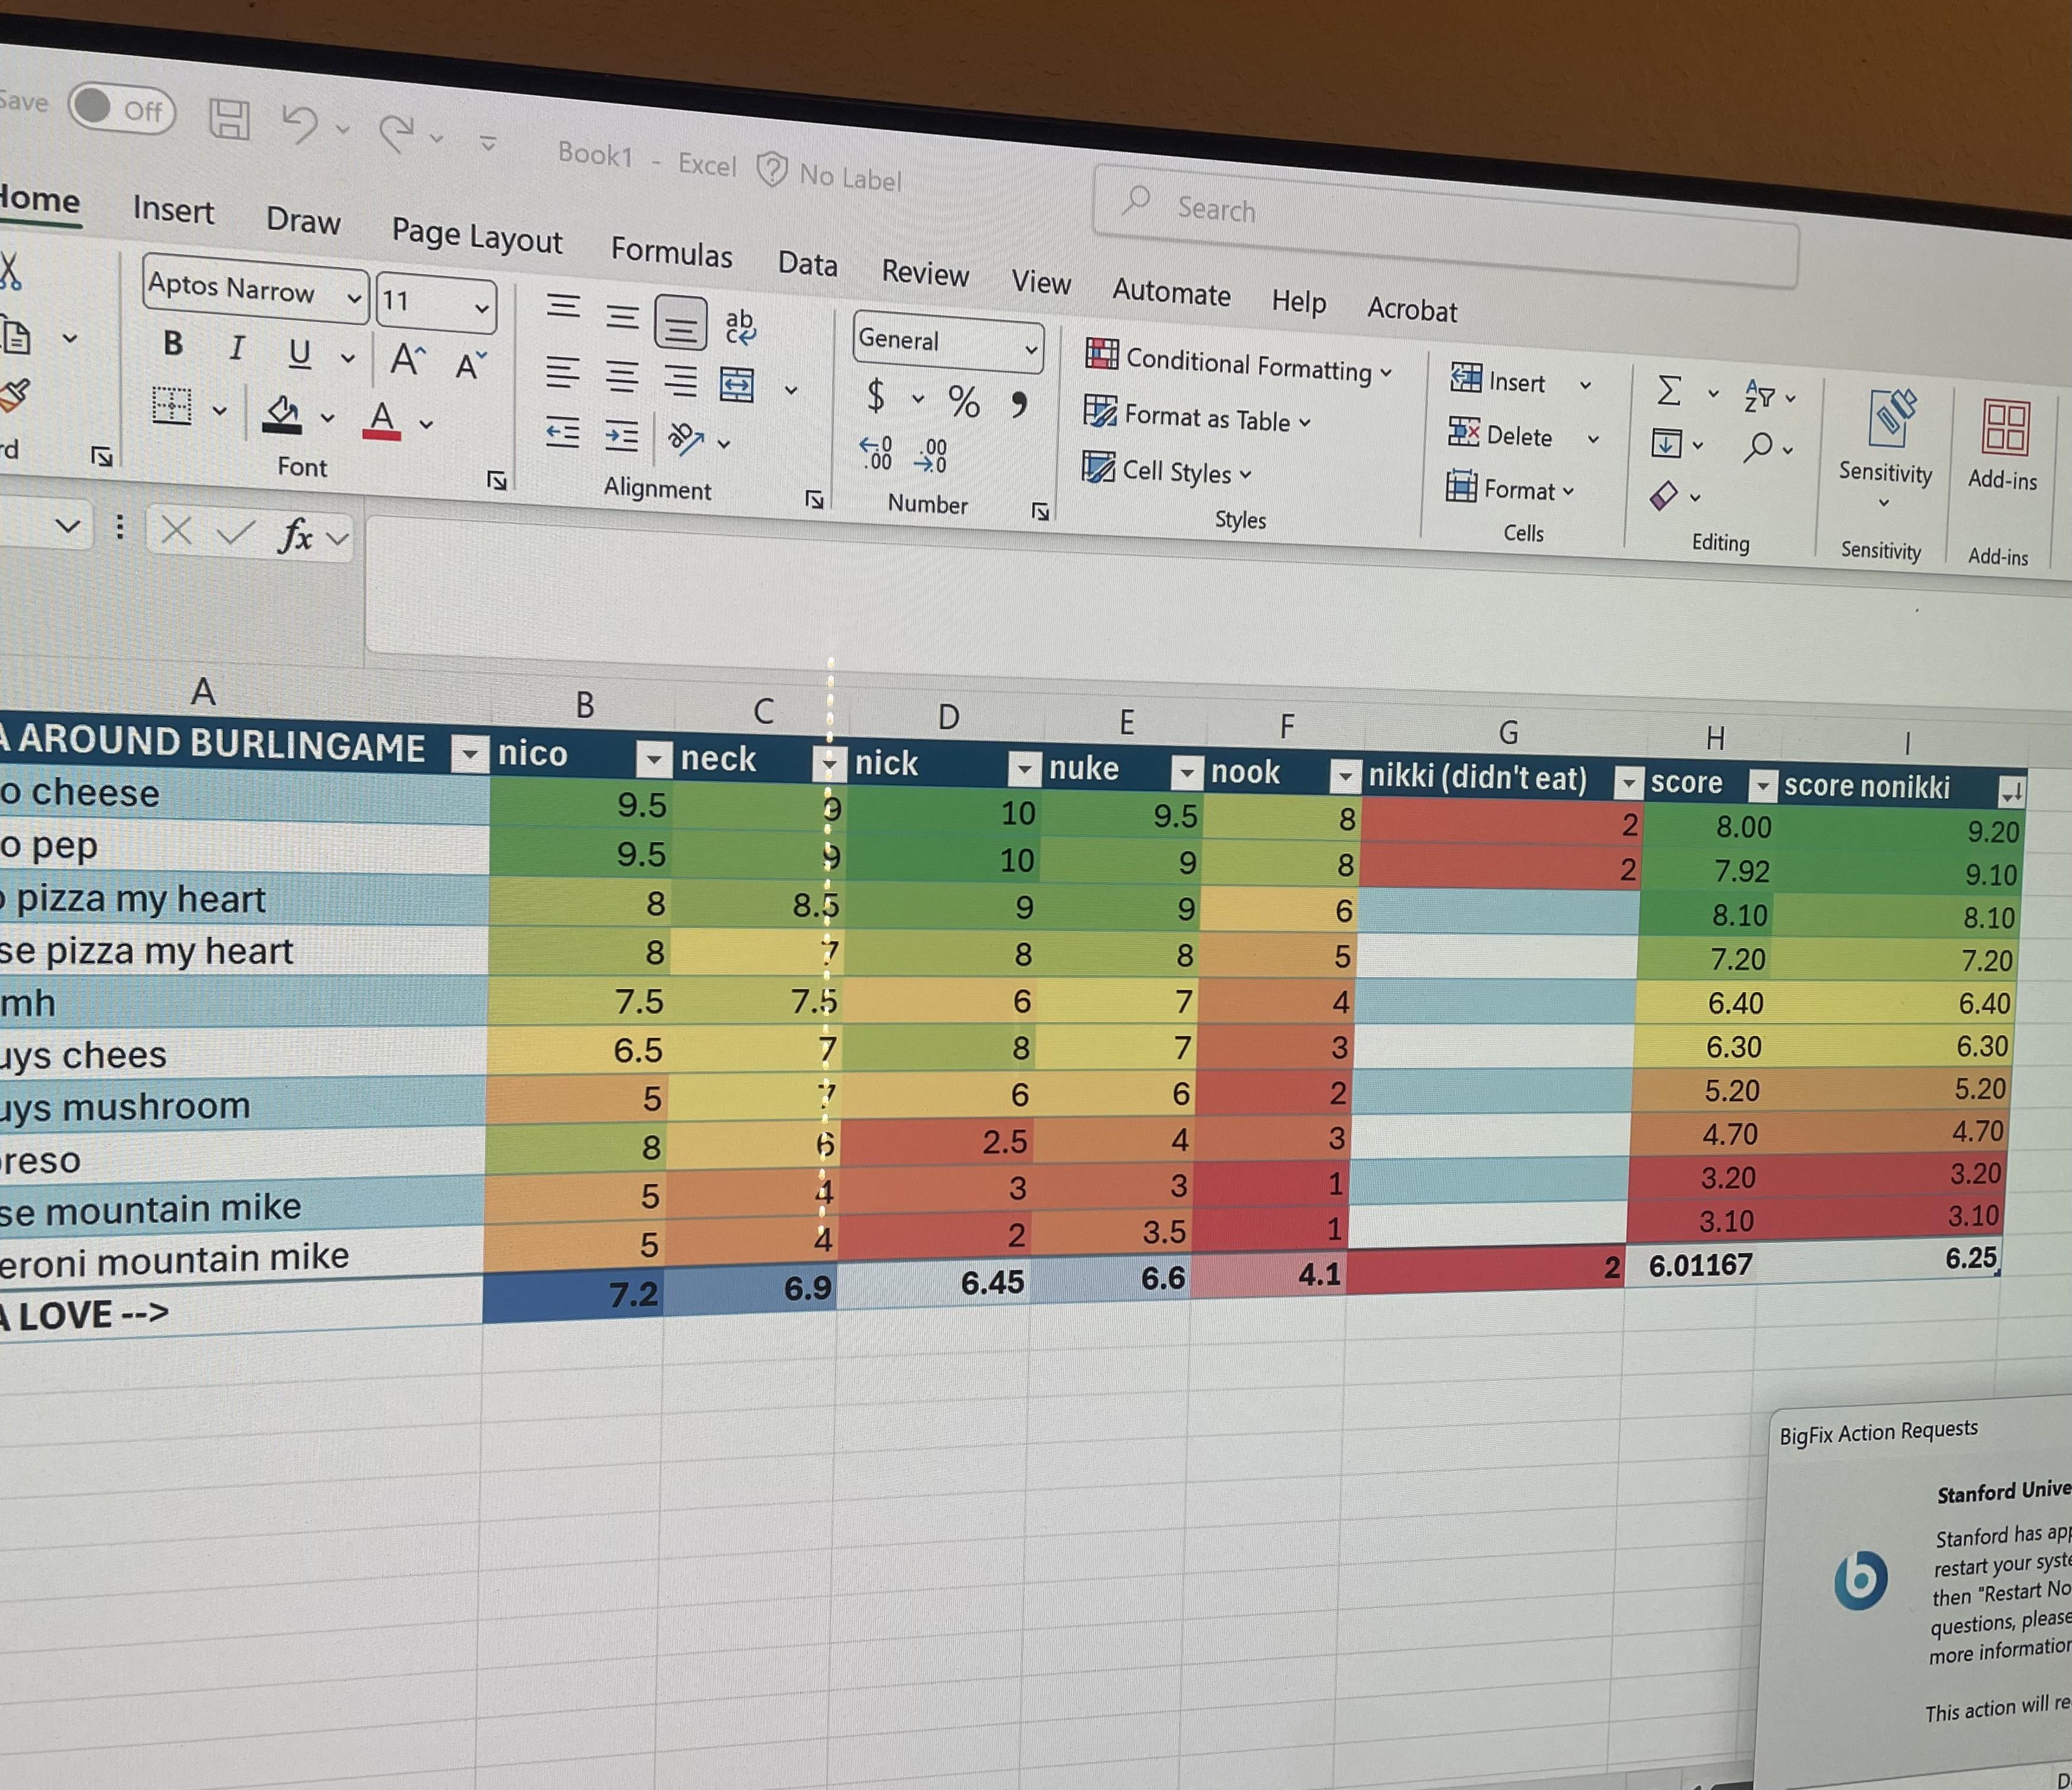Screen dimensions: 2072x1790
Task: Click the Comma Style icon
Action: (1018, 405)
